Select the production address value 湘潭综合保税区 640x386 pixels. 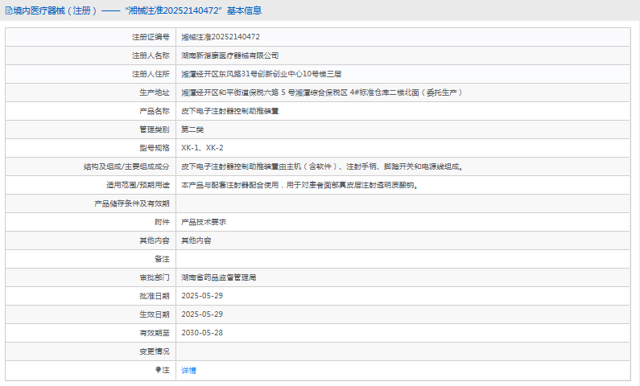[x=322, y=92]
